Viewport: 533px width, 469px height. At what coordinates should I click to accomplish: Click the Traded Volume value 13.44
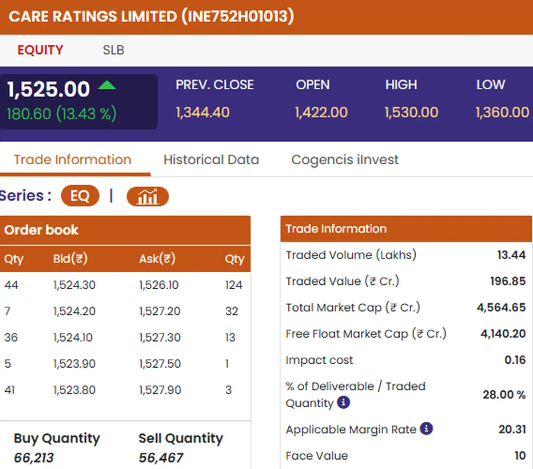(511, 254)
